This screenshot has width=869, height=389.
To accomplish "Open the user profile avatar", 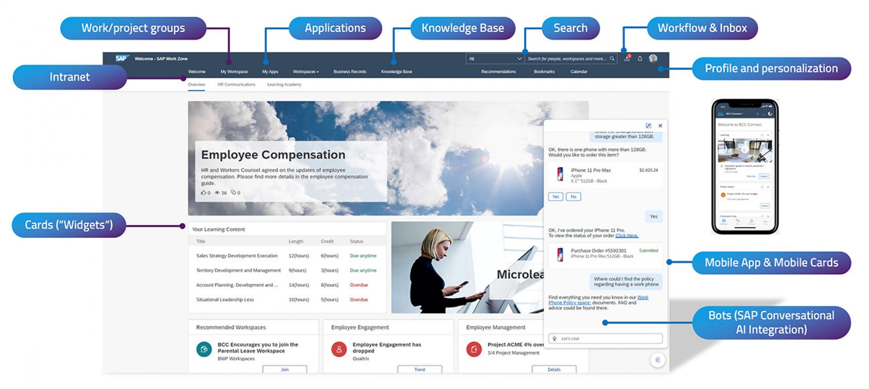I will click(x=653, y=58).
